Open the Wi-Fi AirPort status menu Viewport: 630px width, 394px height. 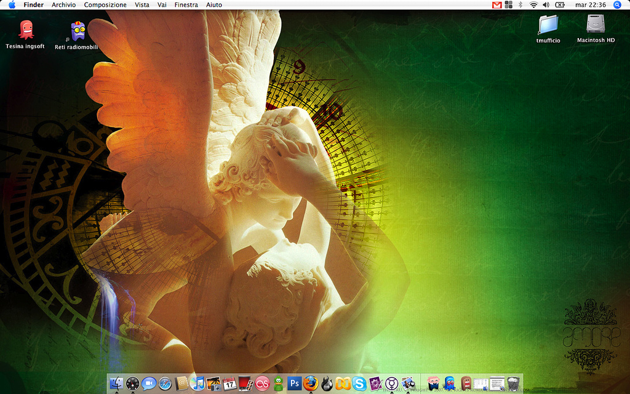click(x=533, y=5)
